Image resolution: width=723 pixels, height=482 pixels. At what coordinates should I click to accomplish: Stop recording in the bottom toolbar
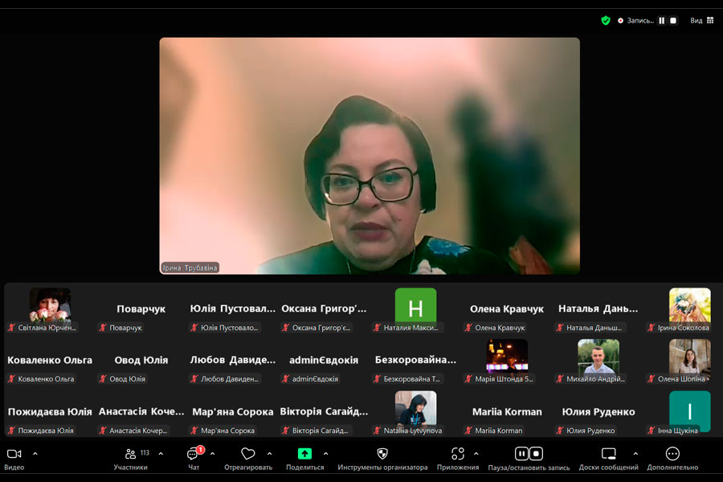coord(536,454)
